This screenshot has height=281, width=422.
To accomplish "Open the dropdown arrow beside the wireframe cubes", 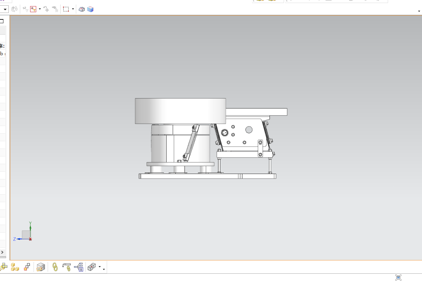I will (x=99, y=267).
